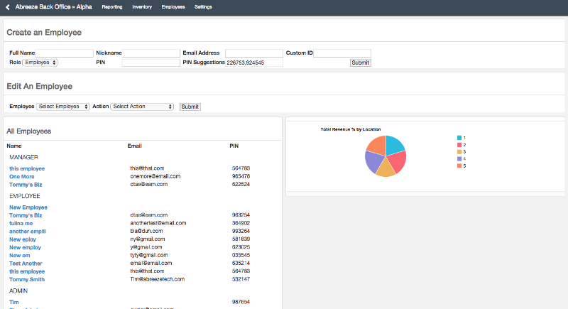Click the pie chart's blue slice
This screenshot has height=309, width=568.
(x=393, y=144)
